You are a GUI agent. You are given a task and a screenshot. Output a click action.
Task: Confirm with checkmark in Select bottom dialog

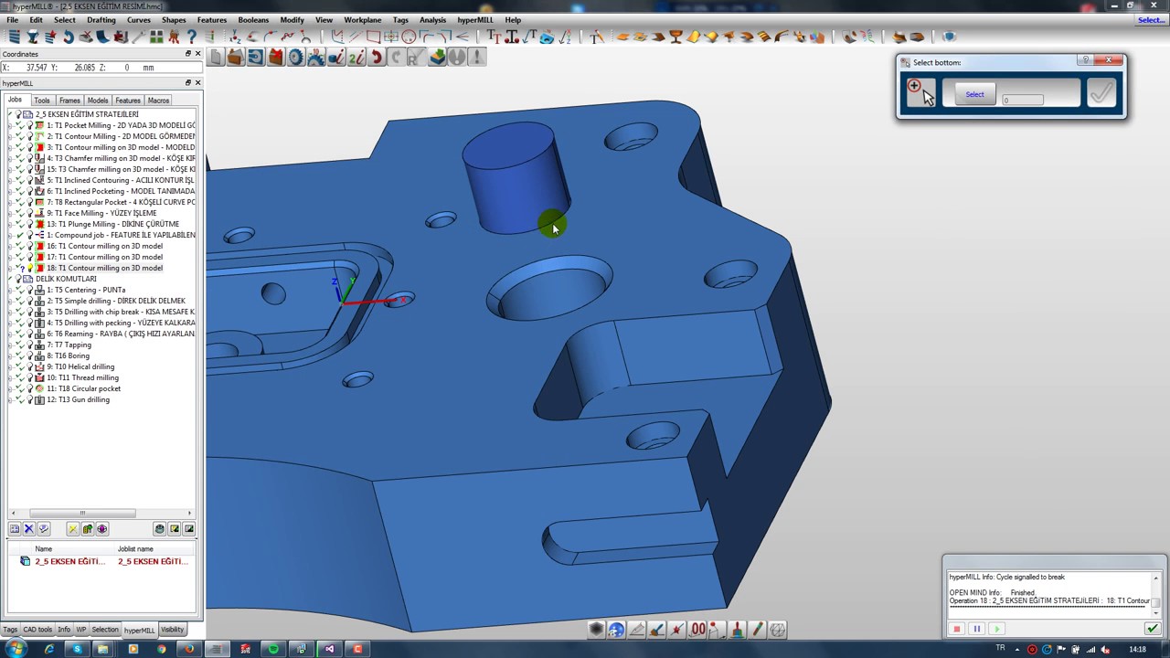coord(1101,92)
